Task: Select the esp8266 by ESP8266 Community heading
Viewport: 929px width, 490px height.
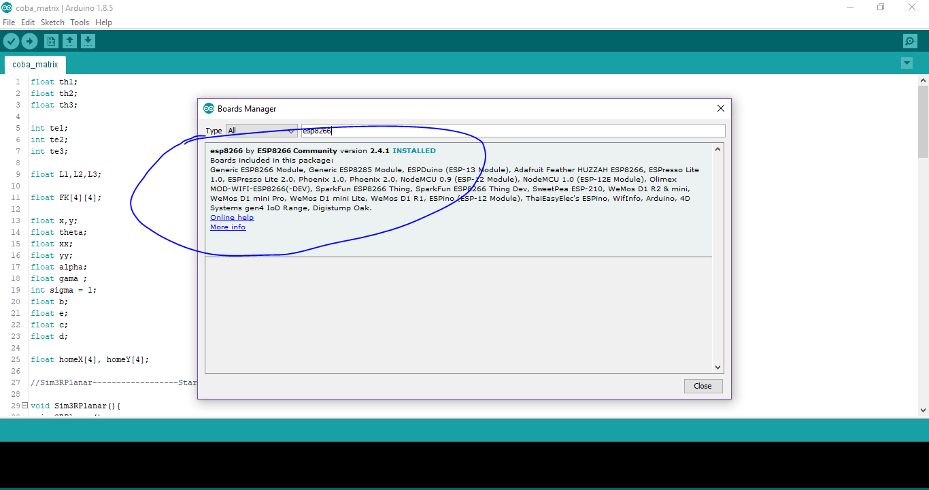Action: click(273, 150)
